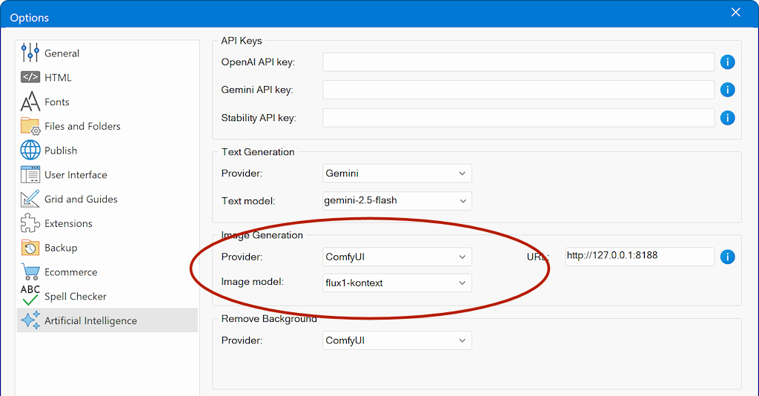Click the Gemini API key input field
Viewport: 759px width, 396px height.
click(x=518, y=90)
